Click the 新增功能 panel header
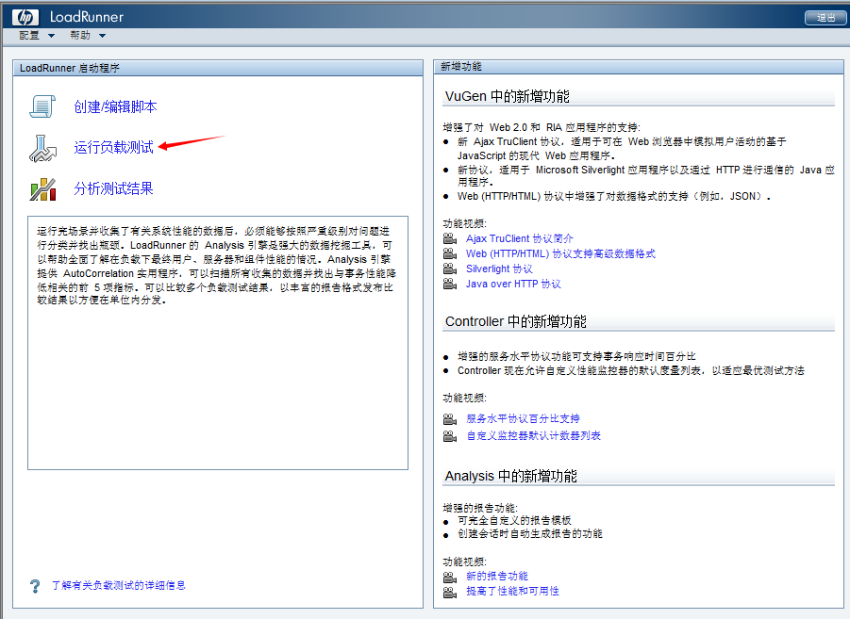Screen dimensions: 850x619 pos(639,67)
